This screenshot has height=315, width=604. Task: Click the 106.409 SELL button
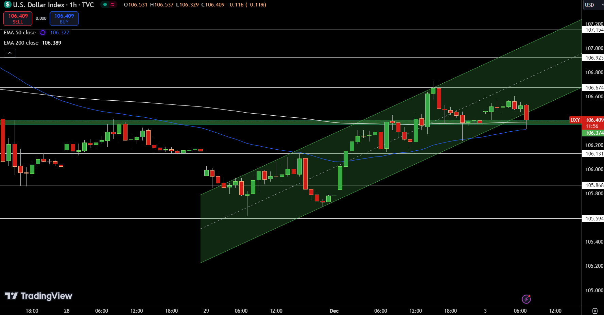[x=18, y=18]
